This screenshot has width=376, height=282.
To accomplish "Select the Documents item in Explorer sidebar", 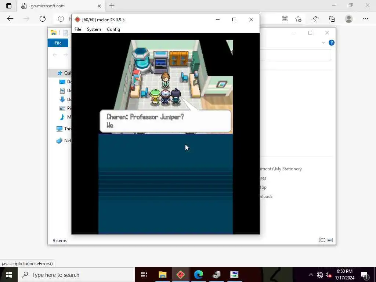I will (65, 91).
